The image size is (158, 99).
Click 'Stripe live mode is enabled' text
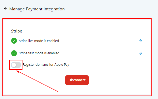click(39, 41)
